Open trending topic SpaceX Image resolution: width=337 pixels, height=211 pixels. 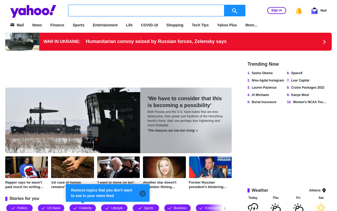point(297,73)
